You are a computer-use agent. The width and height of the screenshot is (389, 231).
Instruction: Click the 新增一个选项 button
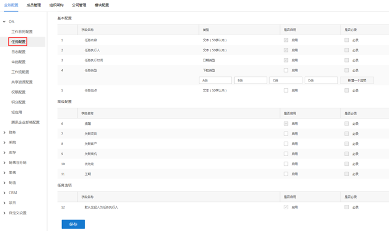(357, 80)
